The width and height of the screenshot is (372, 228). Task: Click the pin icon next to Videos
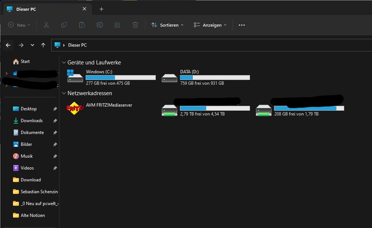55,168
